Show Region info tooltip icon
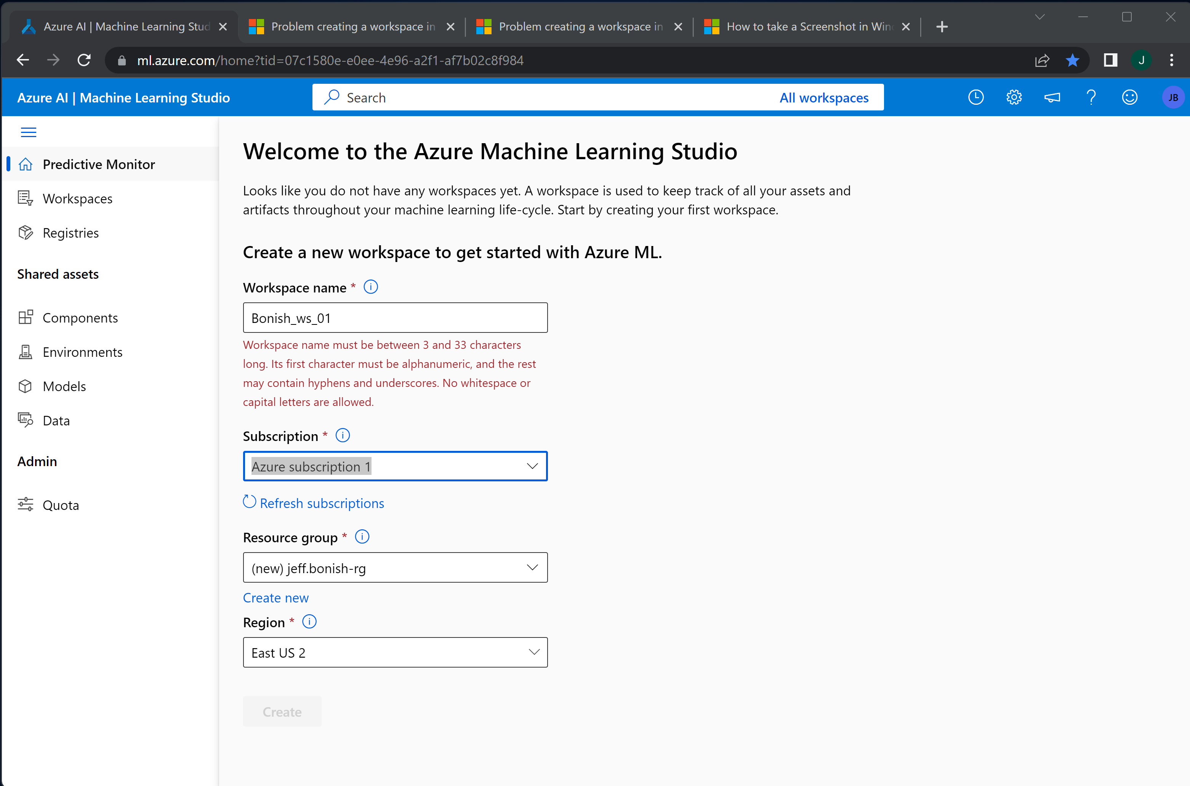Viewport: 1190px width, 786px height. (x=309, y=622)
